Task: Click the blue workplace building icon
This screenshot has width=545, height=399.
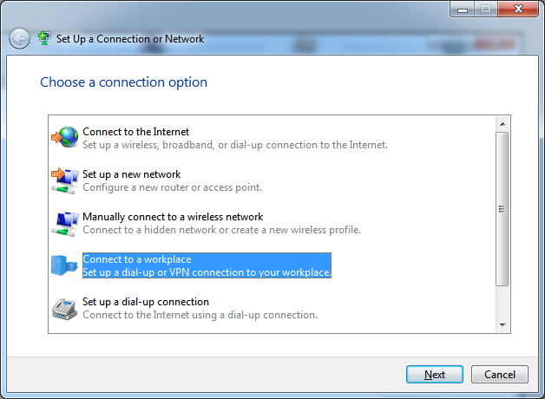Action: tap(64, 265)
